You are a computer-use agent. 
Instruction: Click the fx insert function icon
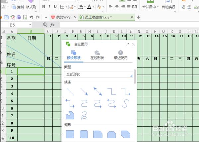tap(52, 25)
